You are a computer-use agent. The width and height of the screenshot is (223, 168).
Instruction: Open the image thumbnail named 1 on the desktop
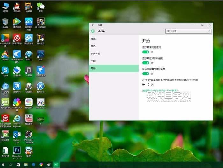[40, 121]
